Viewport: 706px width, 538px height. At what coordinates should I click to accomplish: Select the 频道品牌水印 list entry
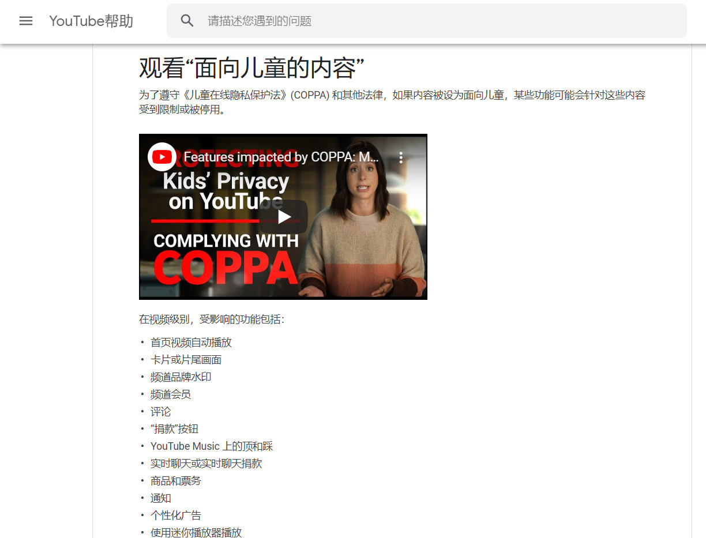pyautogui.click(x=181, y=377)
